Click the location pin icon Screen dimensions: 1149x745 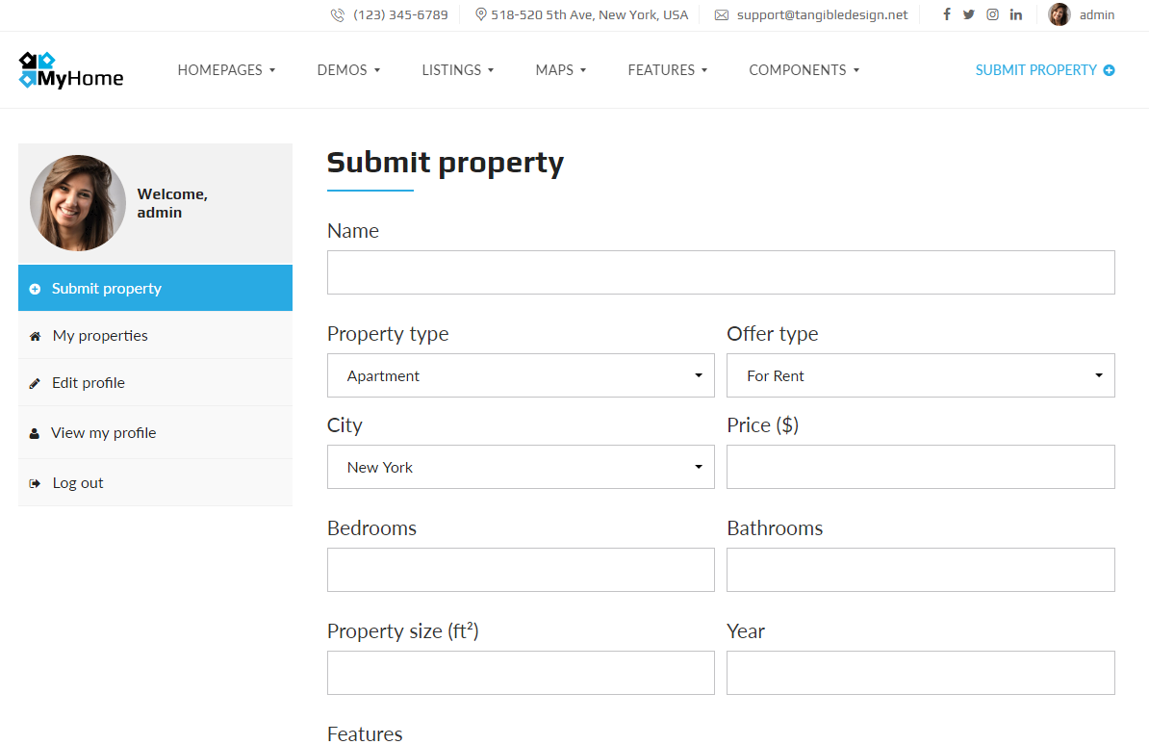(x=481, y=14)
